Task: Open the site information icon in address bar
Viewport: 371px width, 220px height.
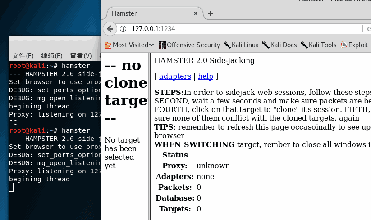Action: coord(123,29)
